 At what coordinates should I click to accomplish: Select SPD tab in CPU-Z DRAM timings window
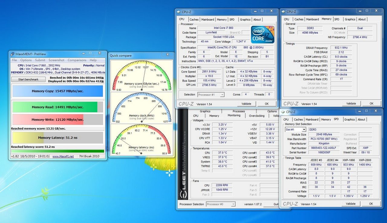337,19
